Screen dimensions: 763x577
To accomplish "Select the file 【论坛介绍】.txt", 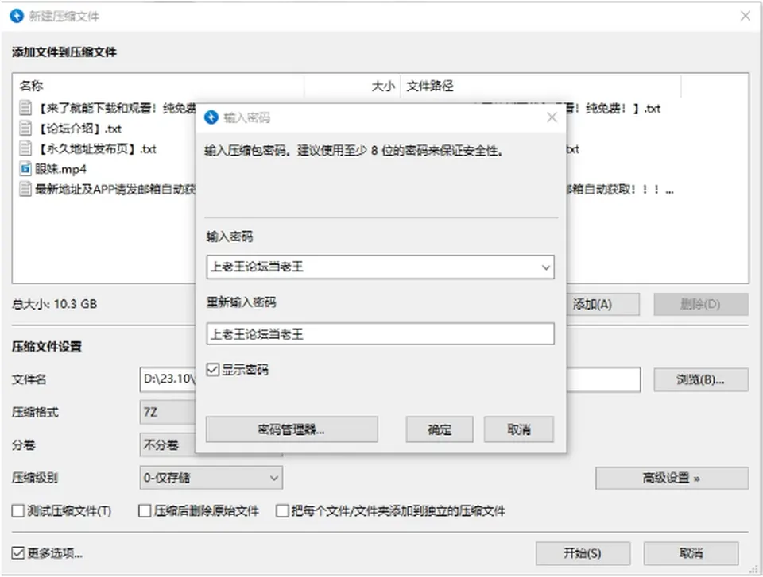I will [80, 129].
